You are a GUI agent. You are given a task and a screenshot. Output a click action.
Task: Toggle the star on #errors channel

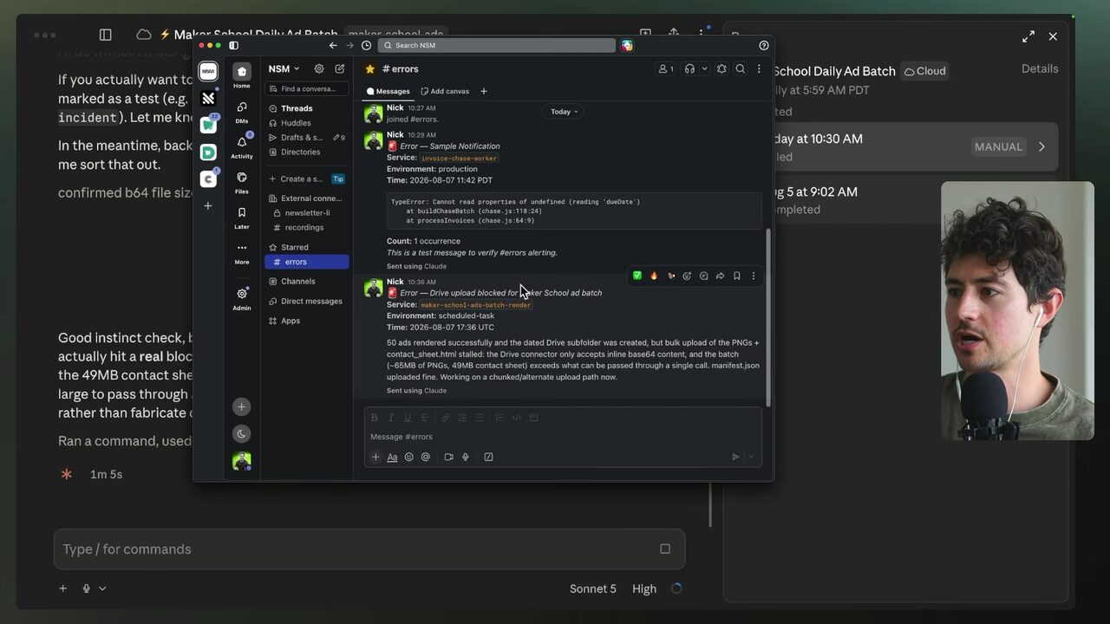pyautogui.click(x=370, y=69)
